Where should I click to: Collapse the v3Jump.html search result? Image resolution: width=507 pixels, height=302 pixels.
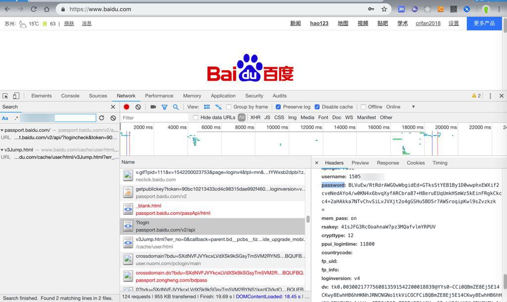(x=2, y=150)
